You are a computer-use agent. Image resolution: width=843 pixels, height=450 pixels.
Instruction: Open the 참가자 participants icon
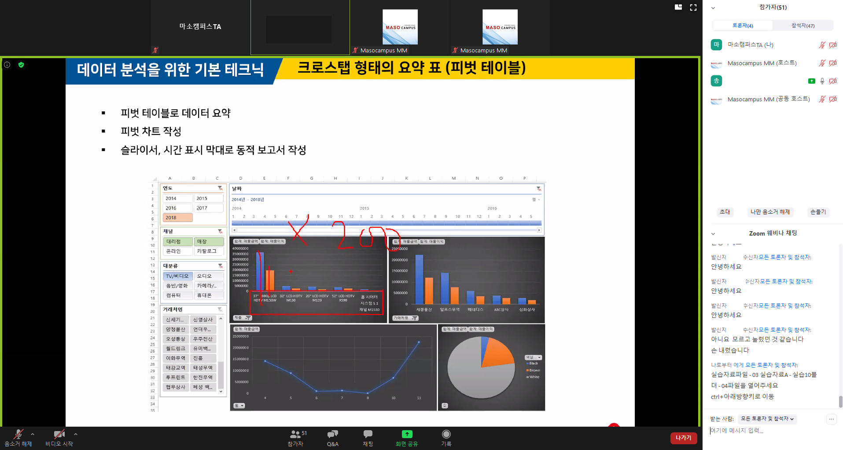click(296, 435)
